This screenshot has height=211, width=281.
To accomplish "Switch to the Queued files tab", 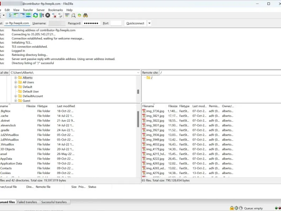I will pyautogui.click(x=7, y=202).
